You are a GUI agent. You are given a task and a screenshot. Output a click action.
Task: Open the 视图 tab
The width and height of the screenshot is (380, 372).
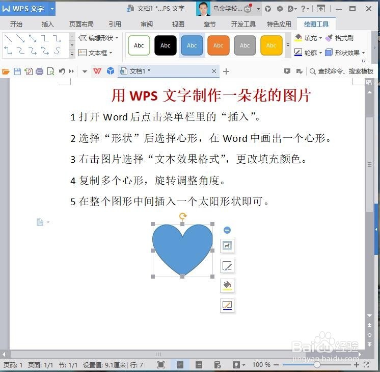coord(178,24)
